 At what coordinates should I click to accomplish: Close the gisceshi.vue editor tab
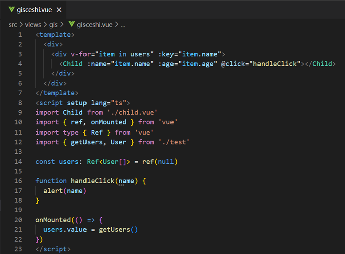click(59, 10)
